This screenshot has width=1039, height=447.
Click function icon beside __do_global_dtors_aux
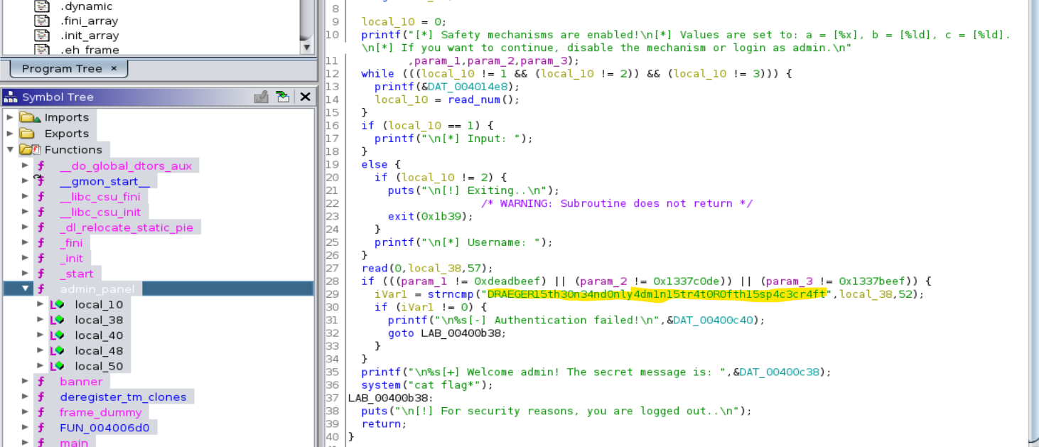pyautogui.click(x=42, y=166)
